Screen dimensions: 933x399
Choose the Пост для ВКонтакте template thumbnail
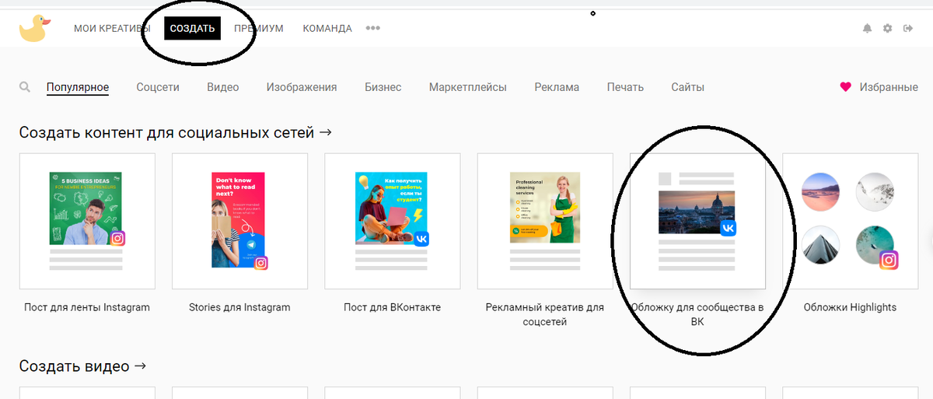coord(392,221)
